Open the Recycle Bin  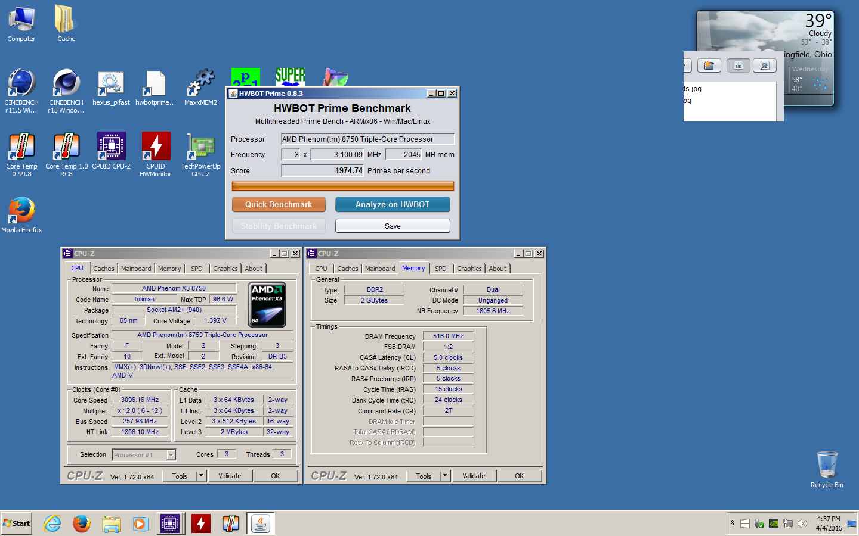tap(827, 469)
